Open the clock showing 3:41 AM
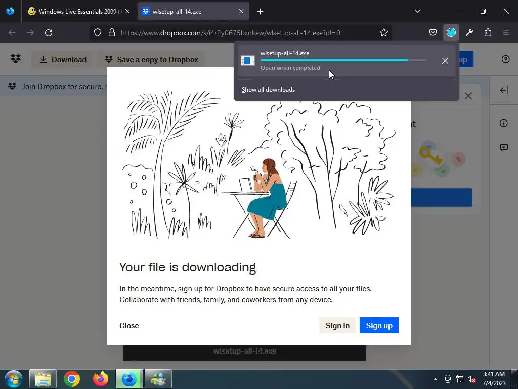 click(x=494, y=379)
